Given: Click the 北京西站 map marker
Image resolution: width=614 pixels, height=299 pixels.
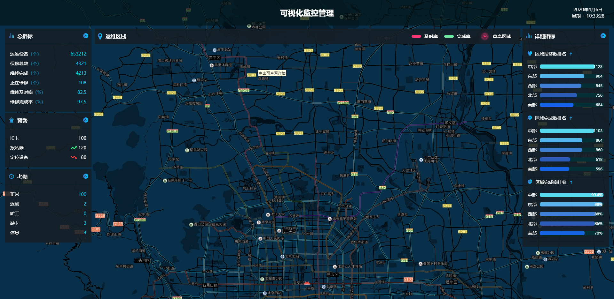Looking at the screenshot, I should click(265, 293).
